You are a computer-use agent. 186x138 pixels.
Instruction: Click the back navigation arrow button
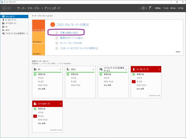click(4, 8)
